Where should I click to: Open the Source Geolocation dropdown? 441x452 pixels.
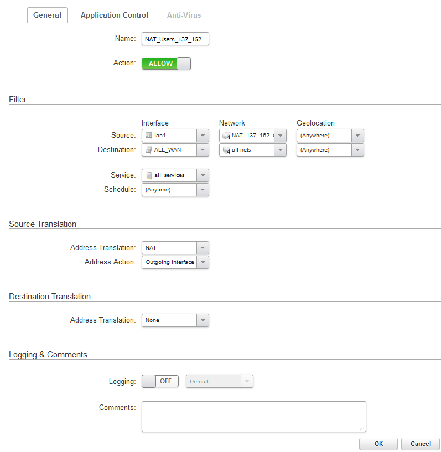(358, 136)
